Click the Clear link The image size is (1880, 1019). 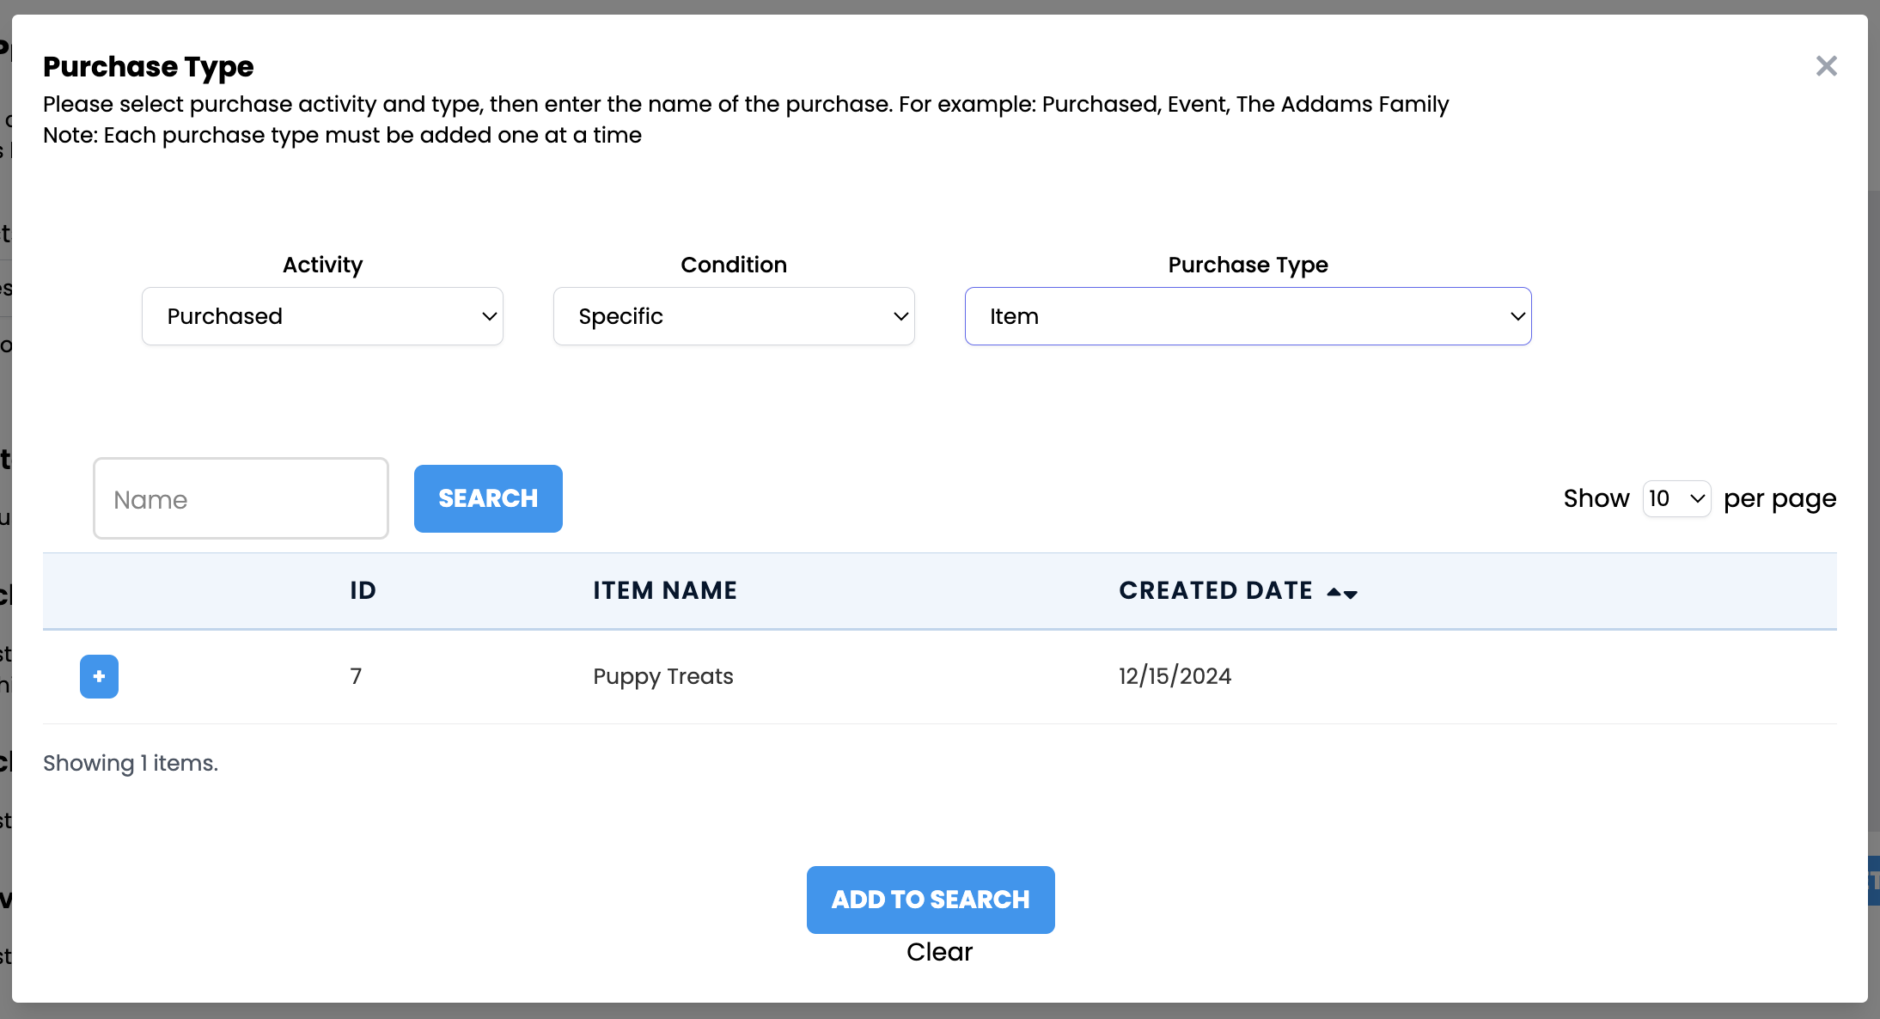point(939,952)
